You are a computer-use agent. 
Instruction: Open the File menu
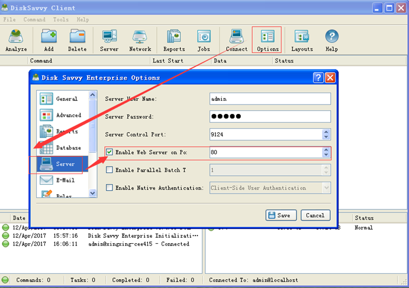9,19
